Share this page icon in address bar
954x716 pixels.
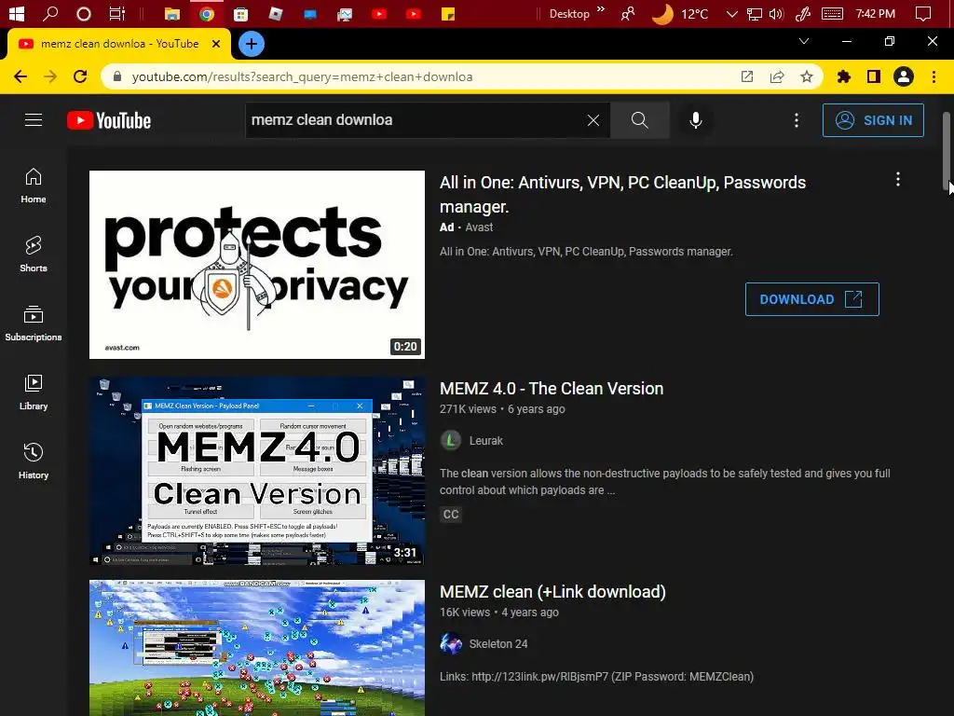pos(777,76)
